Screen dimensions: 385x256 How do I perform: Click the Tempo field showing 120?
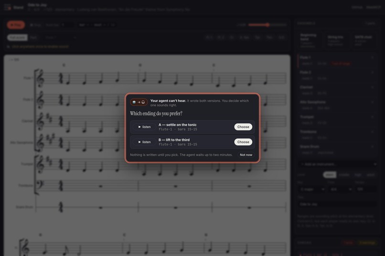[x=366, y=189]
